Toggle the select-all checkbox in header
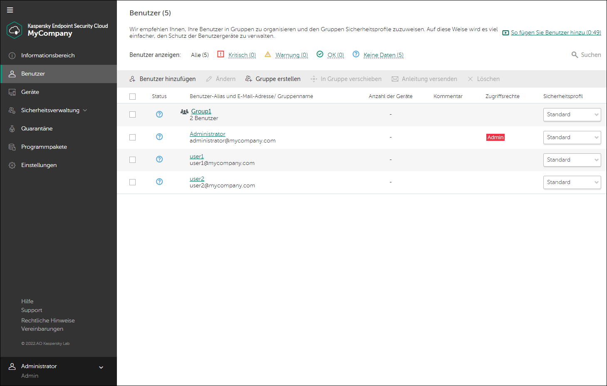The height and width of the screenshot is (386, 607). click(133, 96)
